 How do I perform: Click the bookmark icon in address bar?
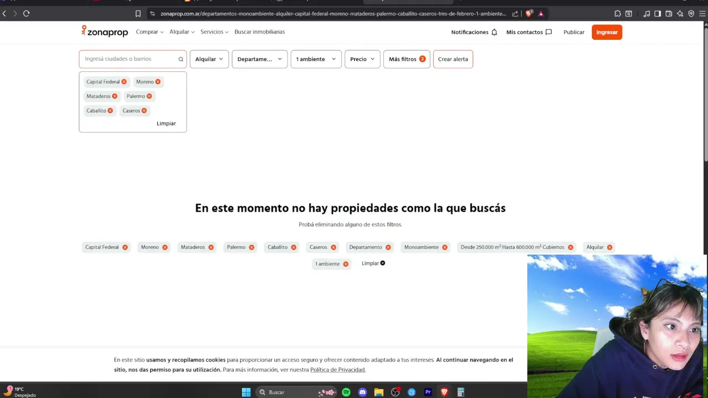pos(138,13)
